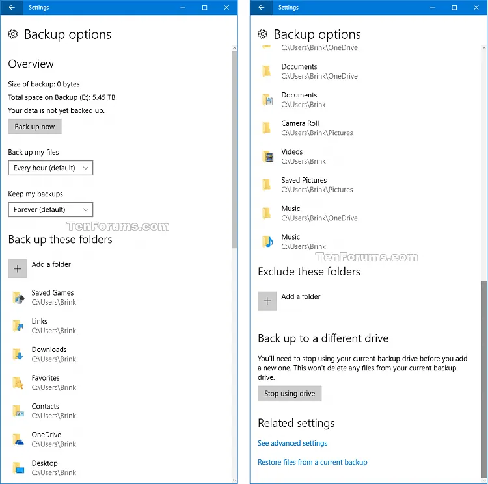The image size is (488, 484).
Task: Select Documents C:\Users\Brink folder icon
Action: coord(267,99)
